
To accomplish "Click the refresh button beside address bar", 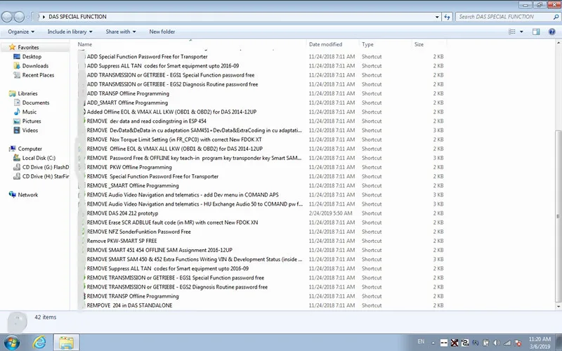I will pyautogui.click(x=447, y=17).
